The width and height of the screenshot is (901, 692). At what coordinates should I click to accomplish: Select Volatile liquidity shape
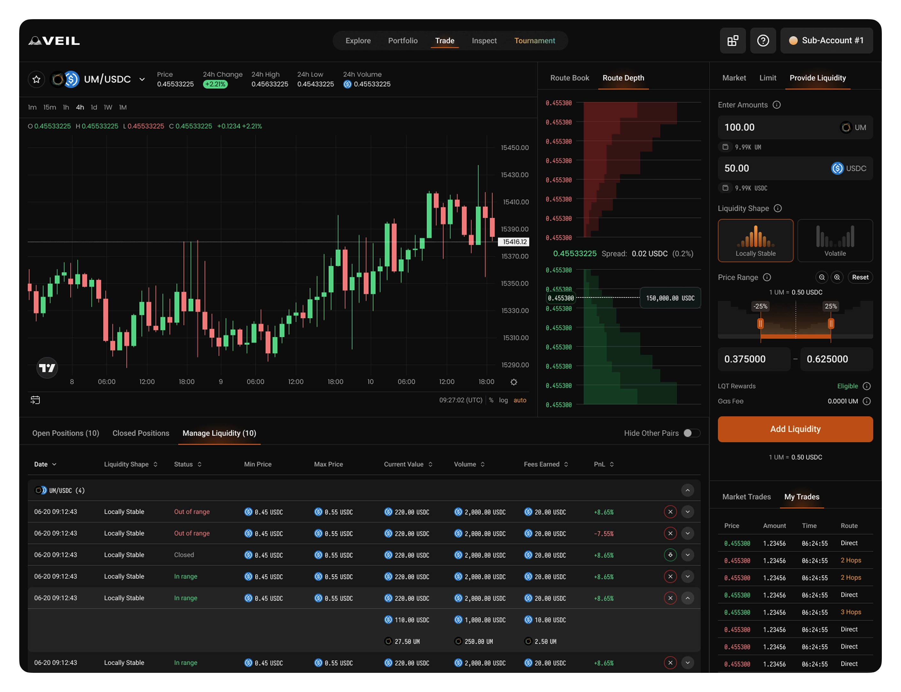click(835, 241)
